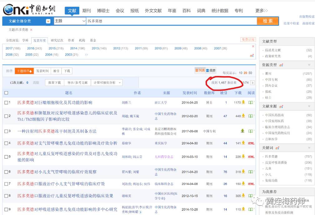Image resolution: width=315 pixels, height=215 pixels.
Task: Switch to 列表 list view
Action: 200,71
